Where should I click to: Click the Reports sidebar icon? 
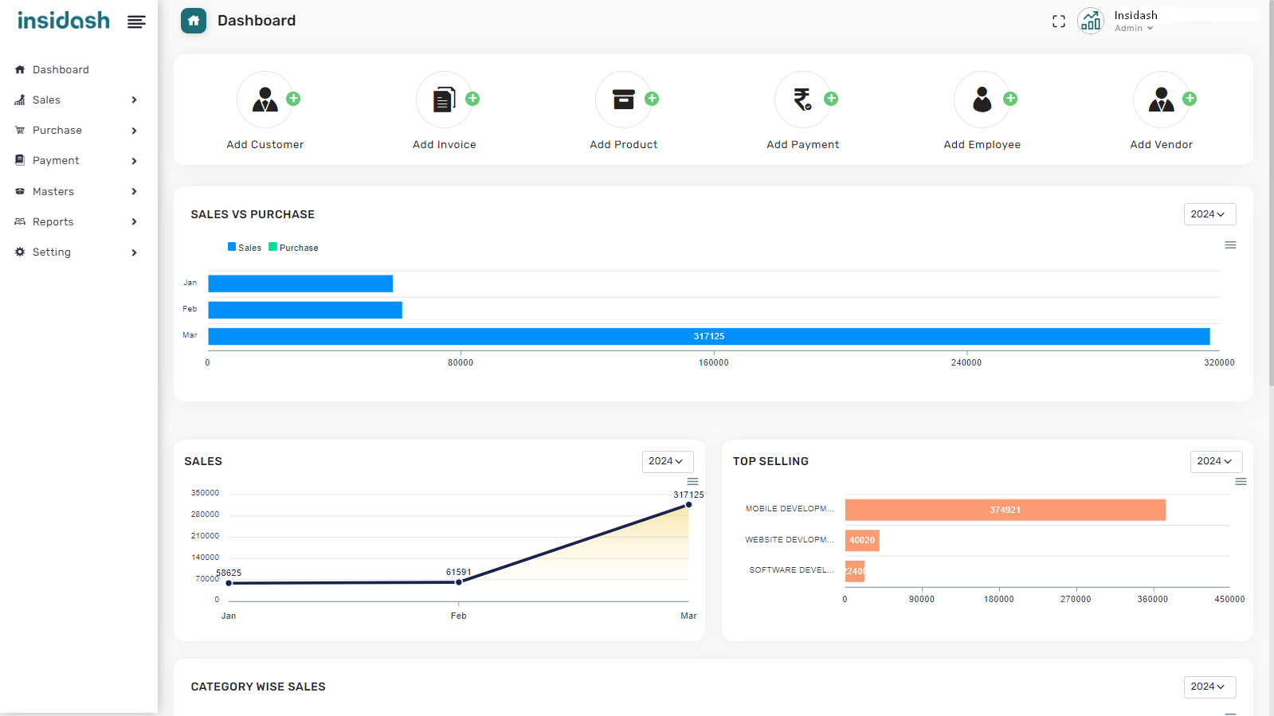coord(20,221)
